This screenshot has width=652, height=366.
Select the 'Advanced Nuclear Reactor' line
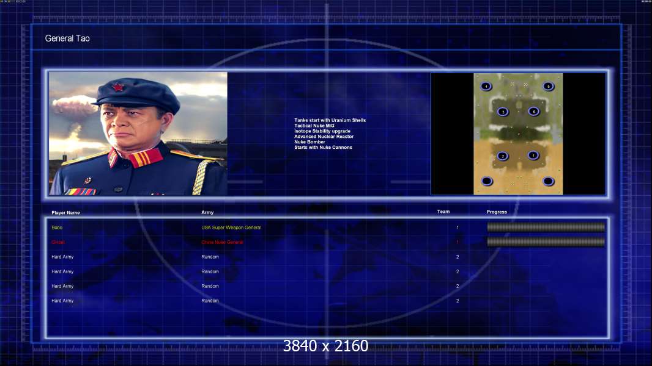pyautogui.click(x=324, y=137)
